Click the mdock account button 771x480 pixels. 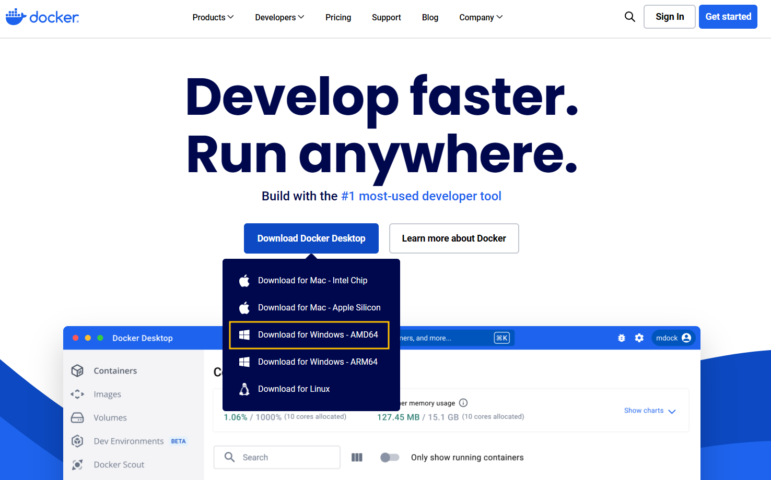674,338
